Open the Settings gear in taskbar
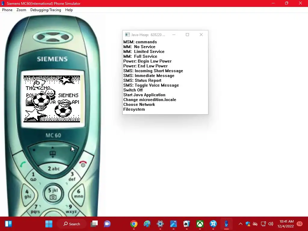This screenshot has width=308, height=231. (160, 224)
